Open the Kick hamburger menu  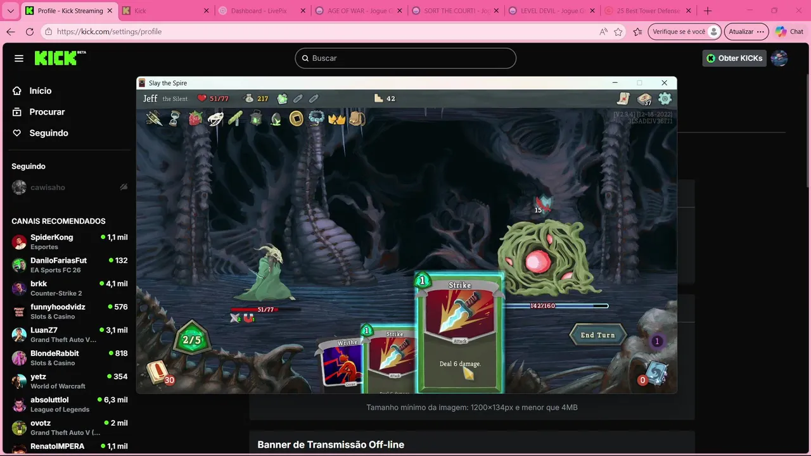tap(19, 58)
